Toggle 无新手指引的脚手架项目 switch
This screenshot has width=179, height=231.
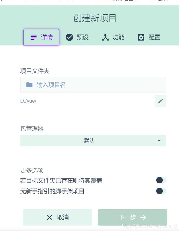(x=161, y=191)
